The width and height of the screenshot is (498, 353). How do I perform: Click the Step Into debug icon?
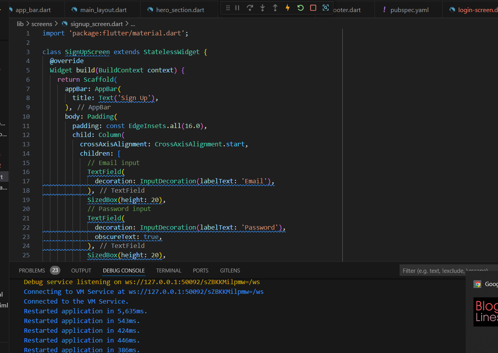(263, 8)
